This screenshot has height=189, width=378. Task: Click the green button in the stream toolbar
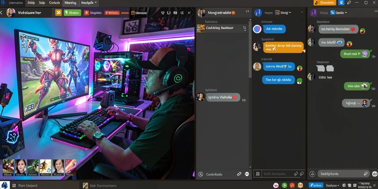tap(72, 13)
